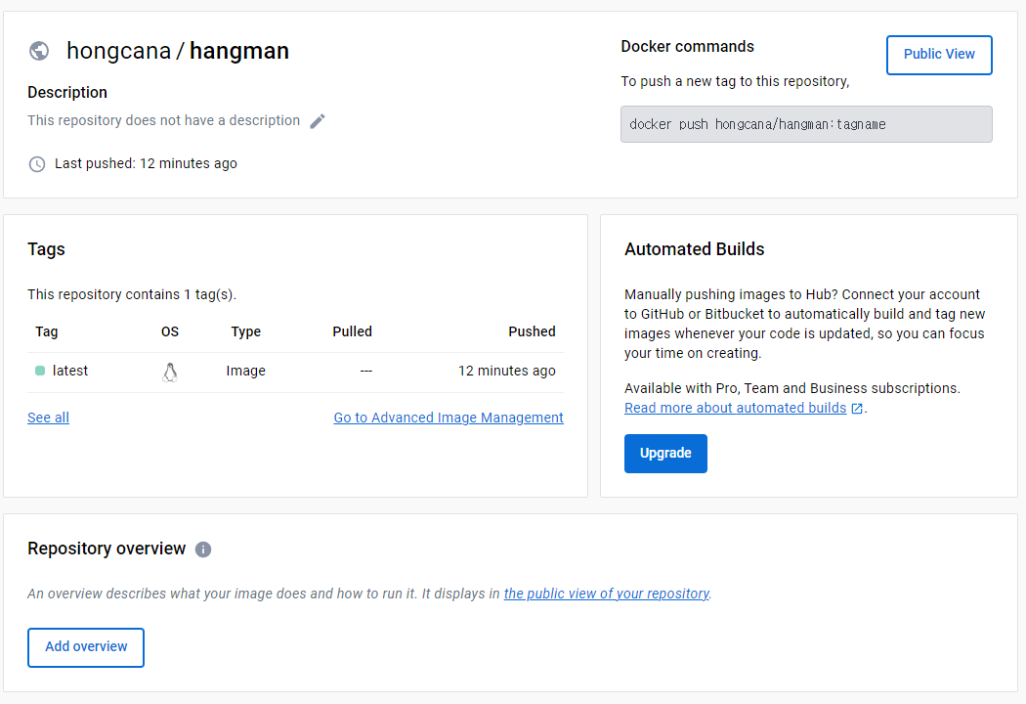This screenshot has height=704, width=1026.
Task: Click the Tags section heading
Action: pyautogui.click(x=47, y=249)
